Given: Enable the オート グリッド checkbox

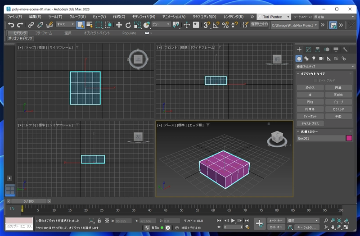Looking at the screenshot, I should [x=315, y=81].
